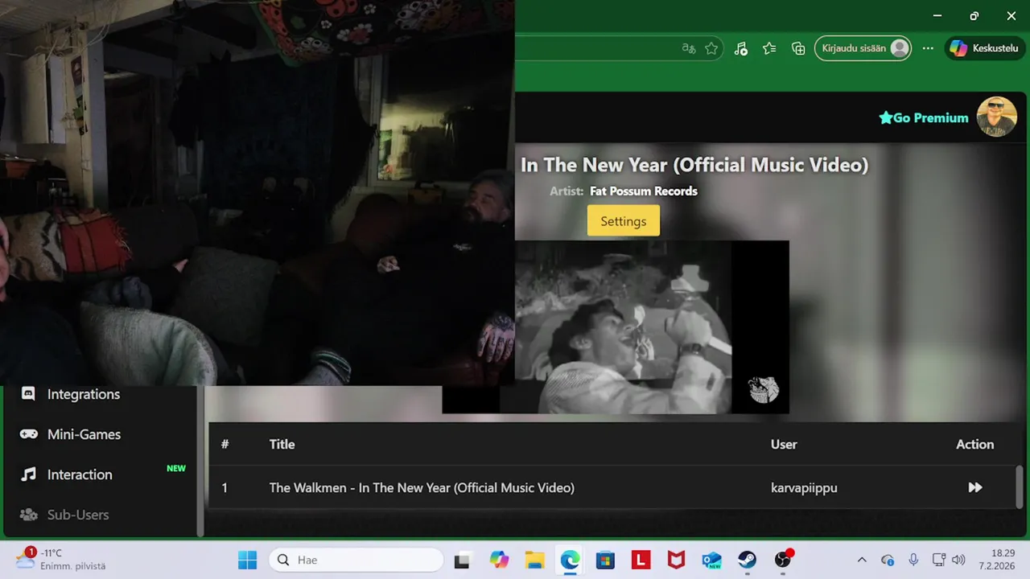Open the user profile avatar
The width and height of the screenshot is (1030, 579).
(x=997, y=117)
